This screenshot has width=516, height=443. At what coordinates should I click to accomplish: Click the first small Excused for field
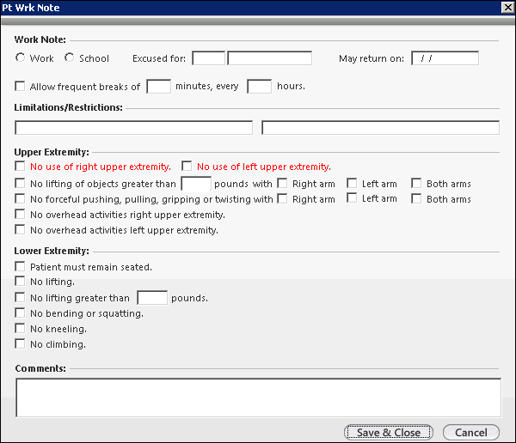(209, 58)
